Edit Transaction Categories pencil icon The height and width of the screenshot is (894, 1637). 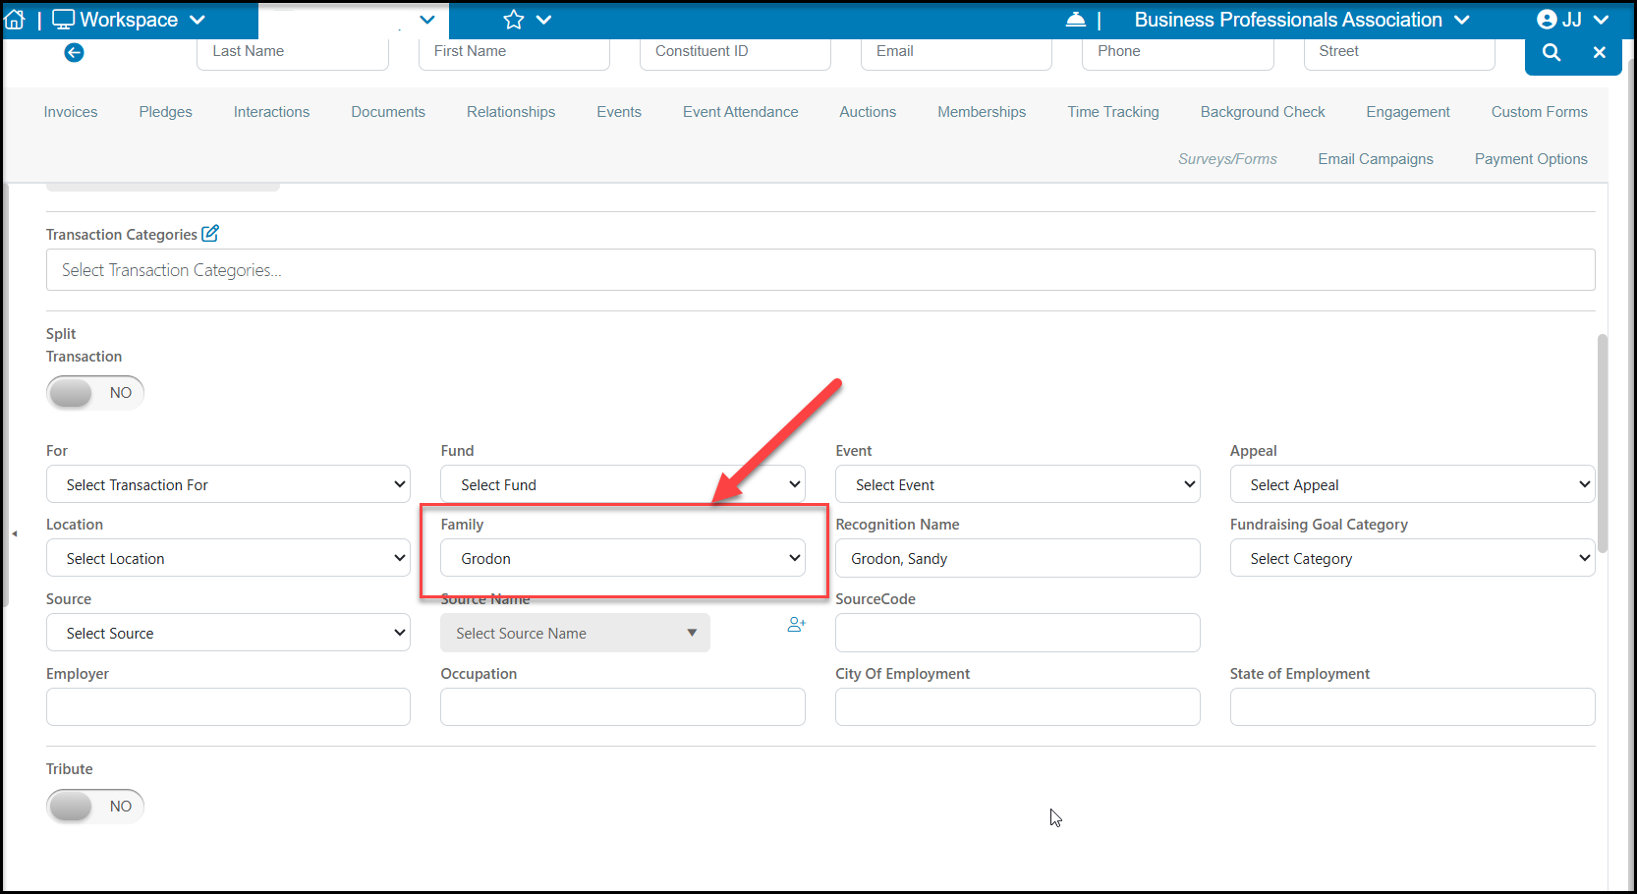(210, 233)
